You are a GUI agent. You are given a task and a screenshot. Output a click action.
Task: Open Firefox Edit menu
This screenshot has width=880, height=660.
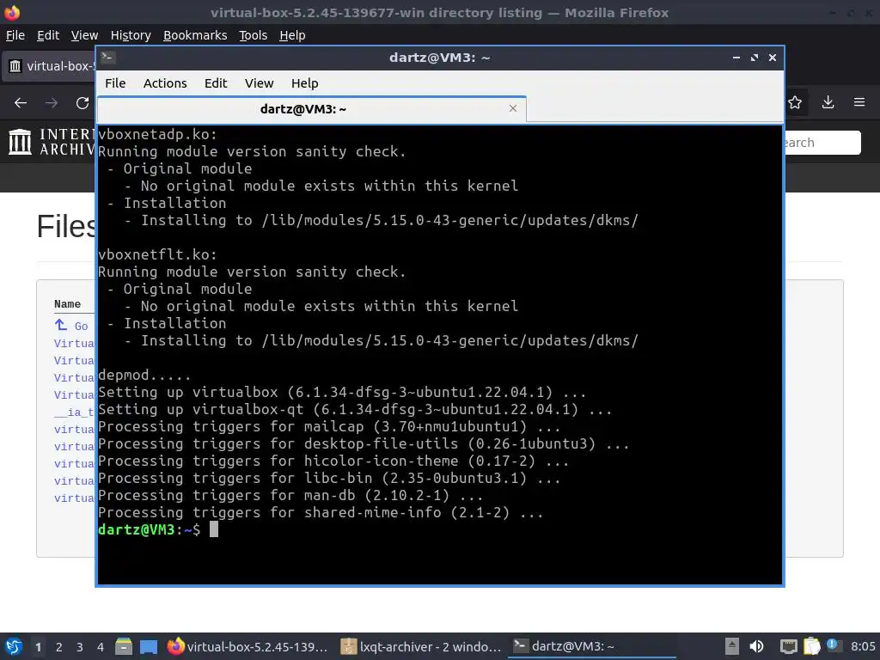[48, 35]
